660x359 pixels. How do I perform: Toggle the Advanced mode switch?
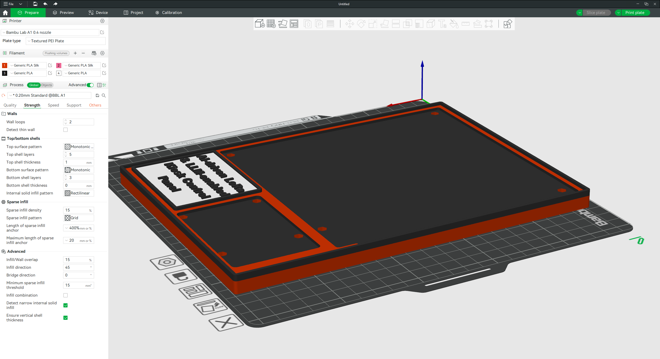(x=90, y=85)
